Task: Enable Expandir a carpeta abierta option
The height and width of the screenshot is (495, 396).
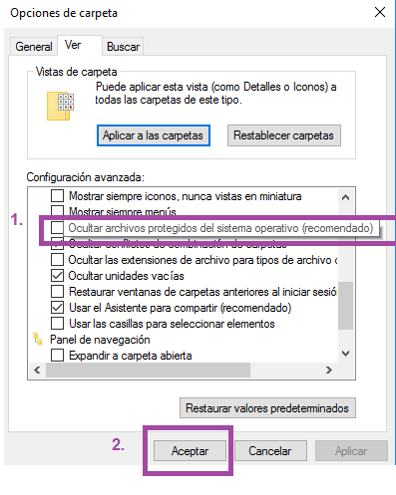Action: click(57, 356)
